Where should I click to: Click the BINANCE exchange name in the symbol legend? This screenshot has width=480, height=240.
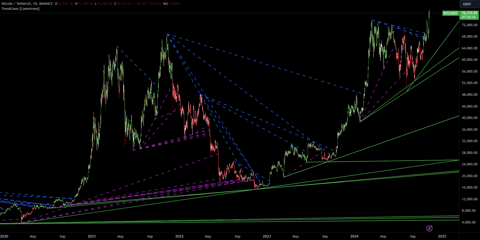tap(46, 4)
